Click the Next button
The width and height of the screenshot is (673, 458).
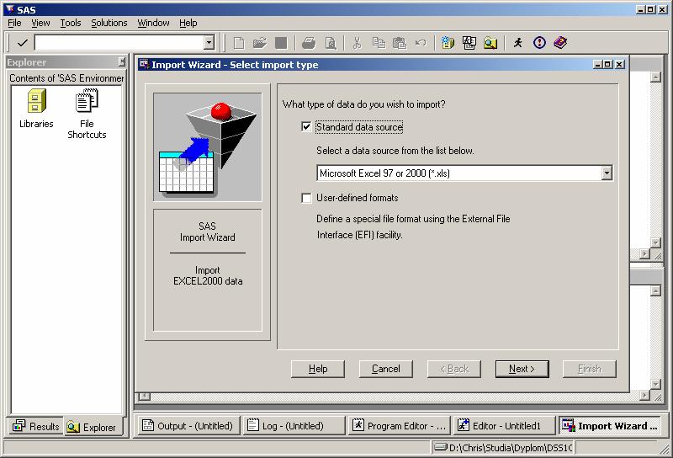pos(522,369)
